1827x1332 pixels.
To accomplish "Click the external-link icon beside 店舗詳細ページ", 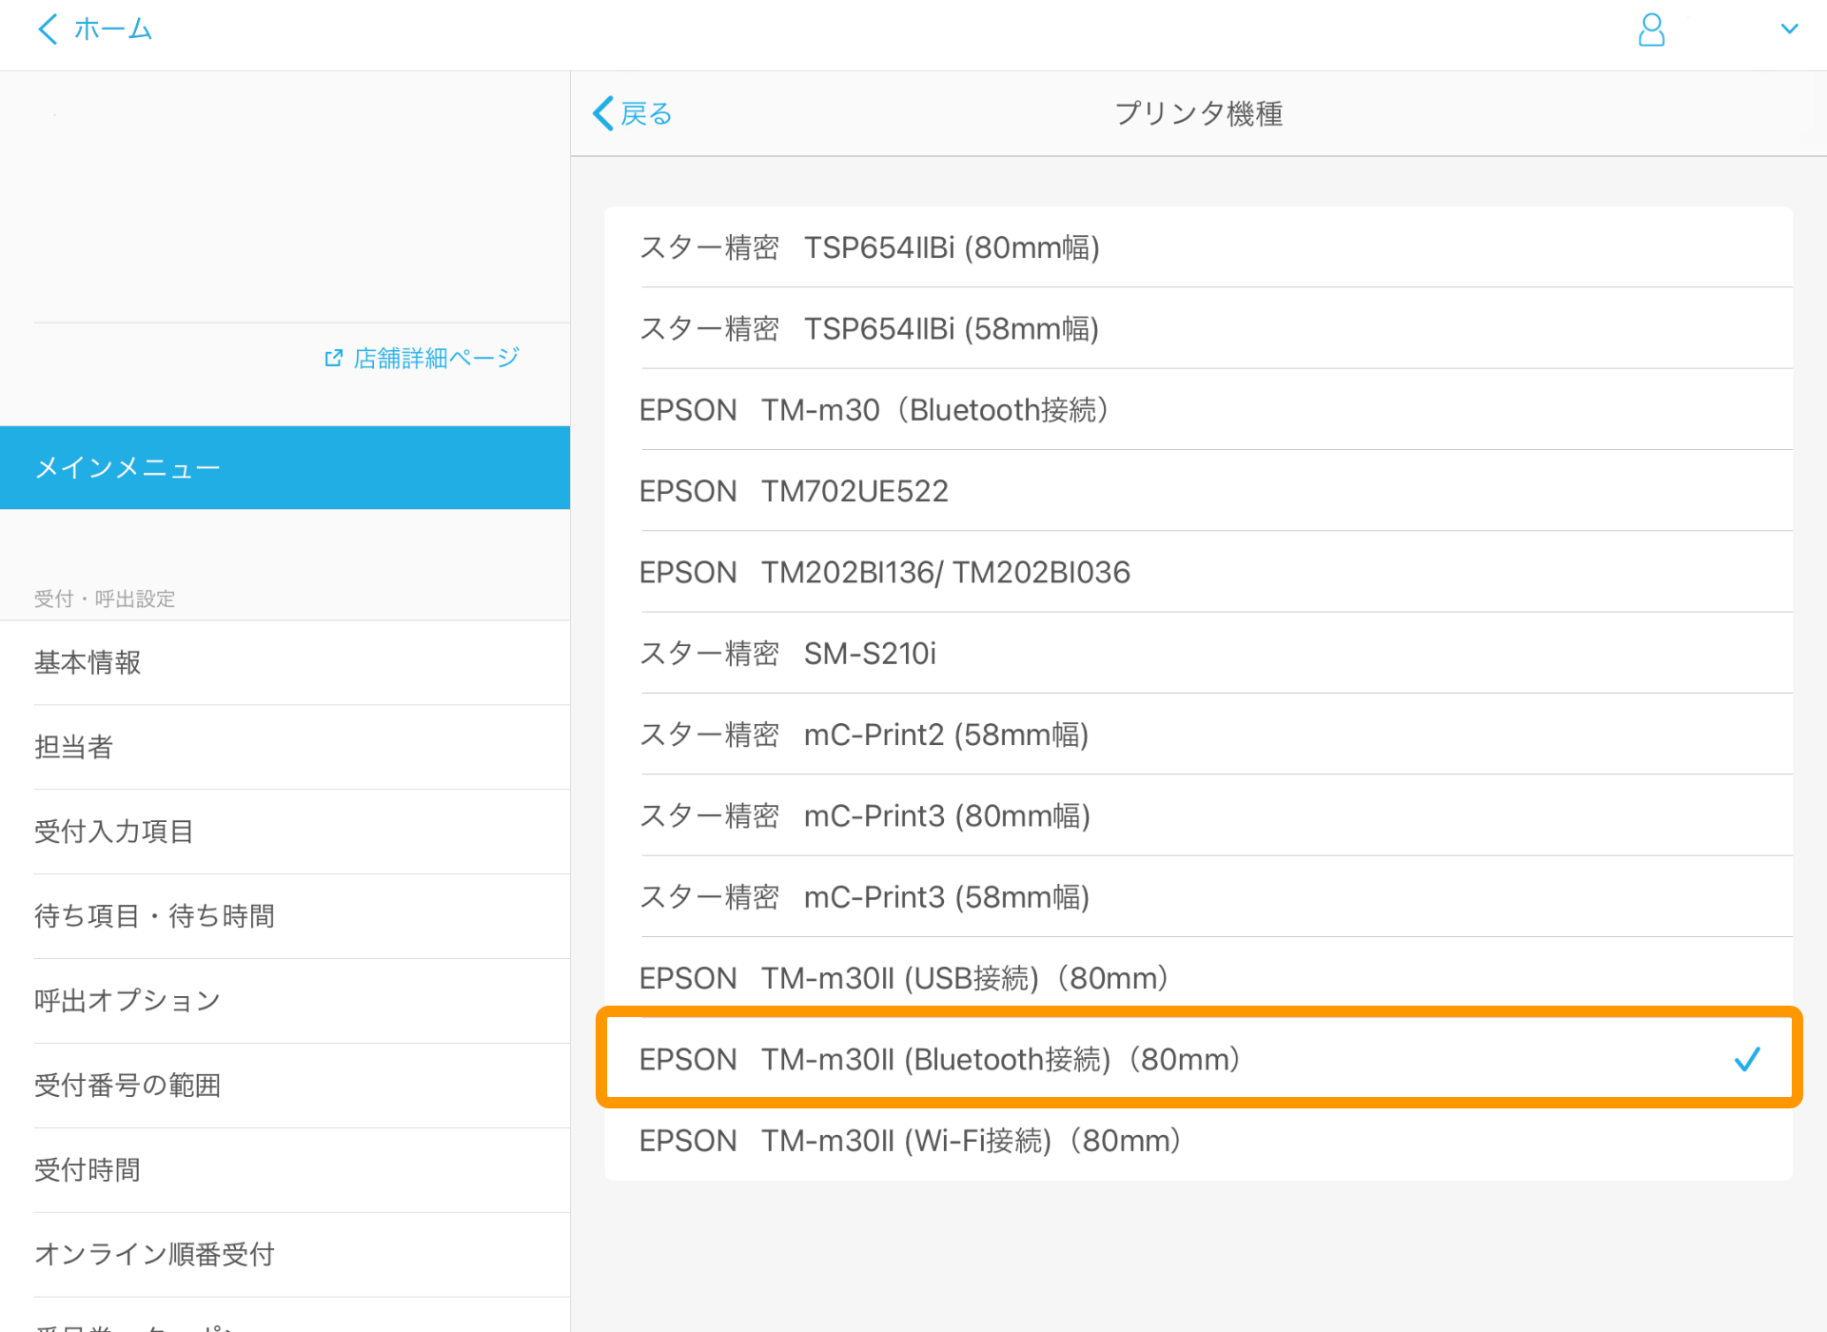I will (x=333, y=358).
